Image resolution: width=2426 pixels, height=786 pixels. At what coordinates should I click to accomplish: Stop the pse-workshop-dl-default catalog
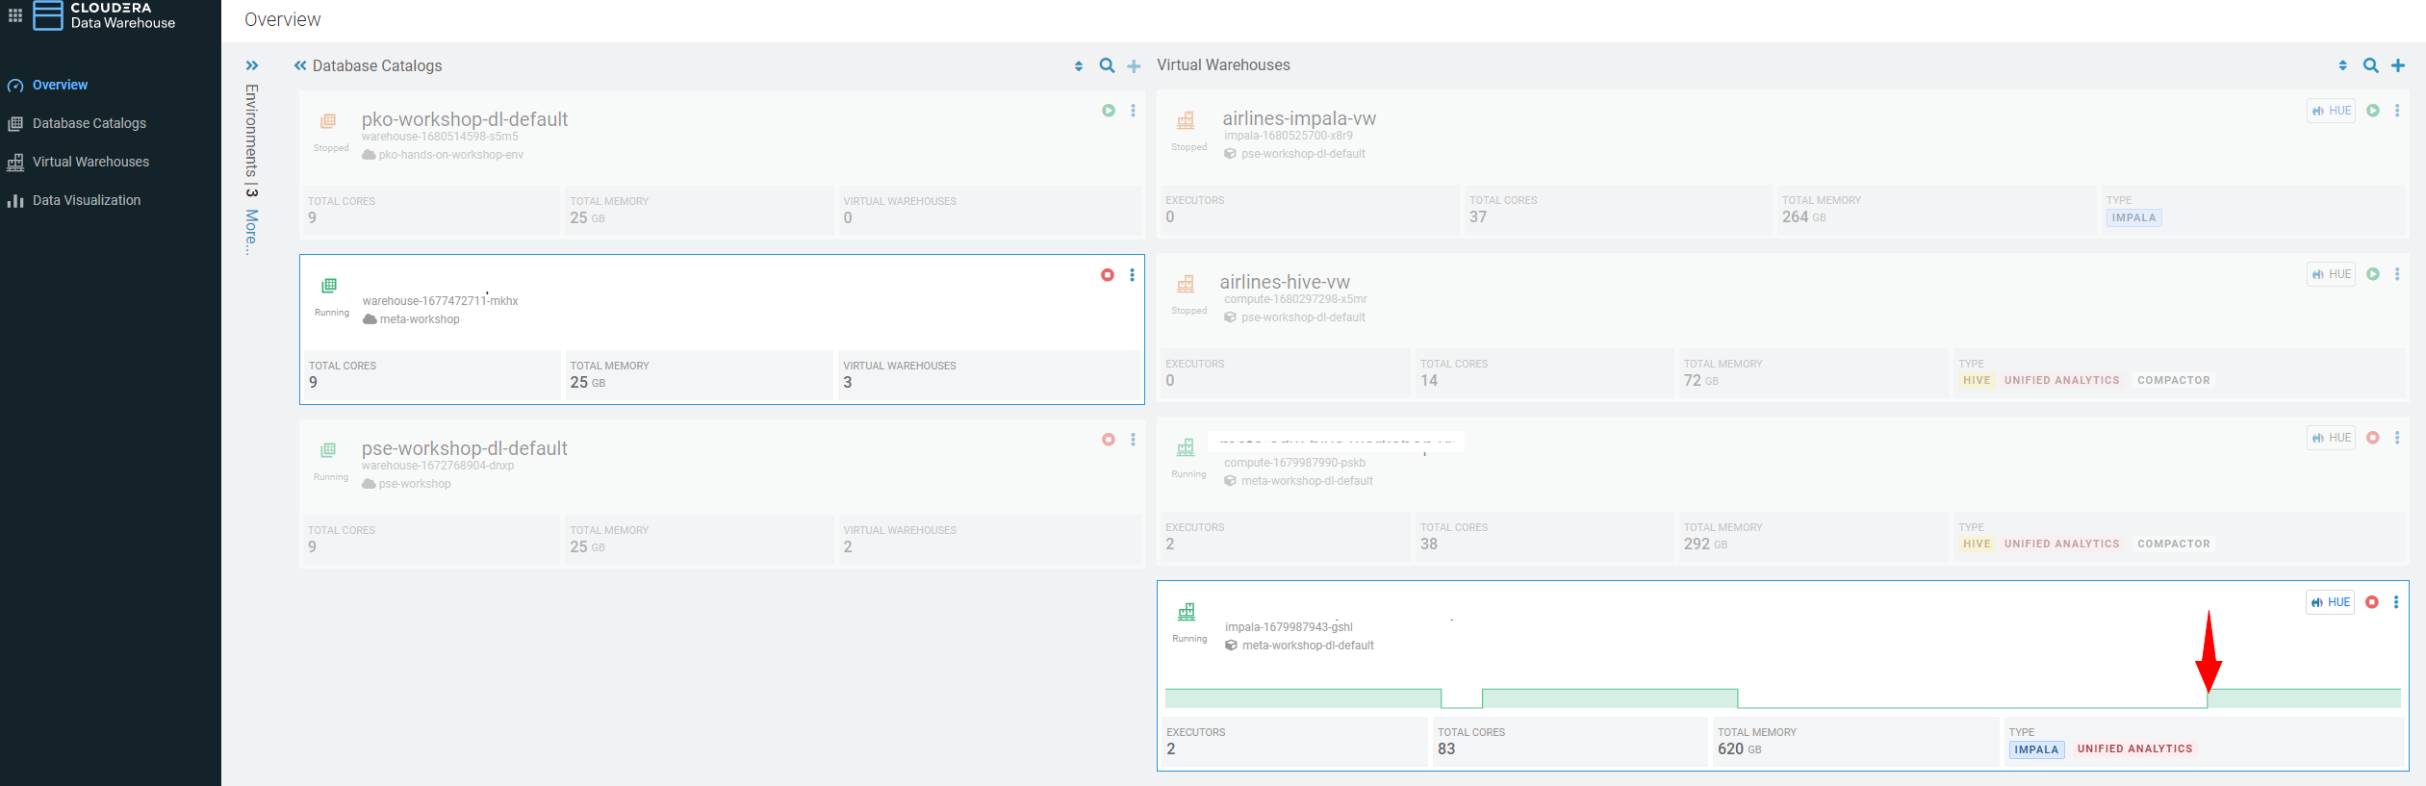pyautogui.click(x=1109, y=440)
